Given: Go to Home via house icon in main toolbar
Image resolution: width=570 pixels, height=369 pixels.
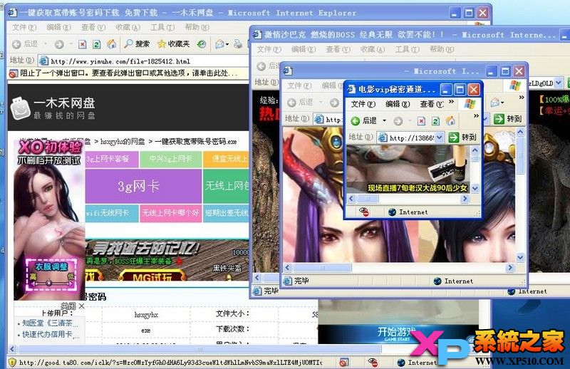Looking at the screenshot, I should [x=111, y=44].
